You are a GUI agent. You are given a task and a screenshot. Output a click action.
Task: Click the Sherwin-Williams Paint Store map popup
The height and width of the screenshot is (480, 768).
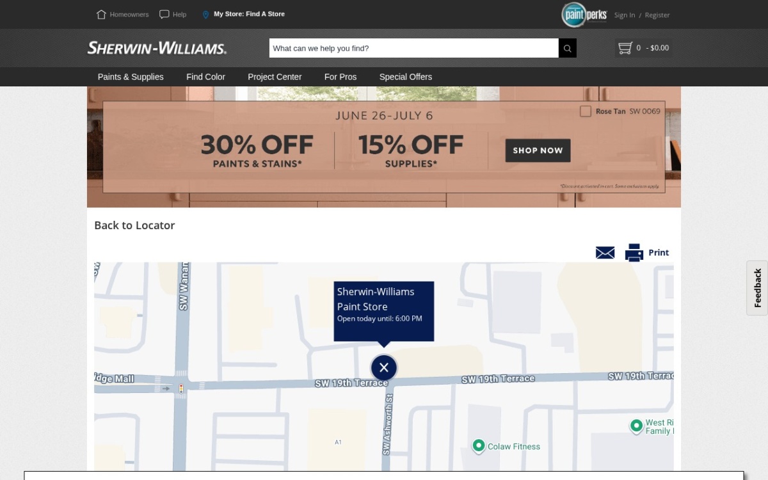pyautogui.click(x=384, y=312)
